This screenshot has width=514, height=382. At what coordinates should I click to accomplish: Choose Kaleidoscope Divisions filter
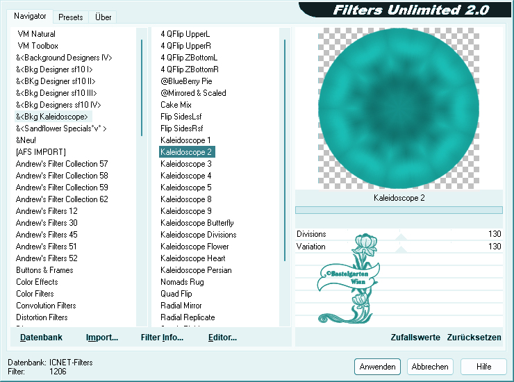tap(199, 235)
